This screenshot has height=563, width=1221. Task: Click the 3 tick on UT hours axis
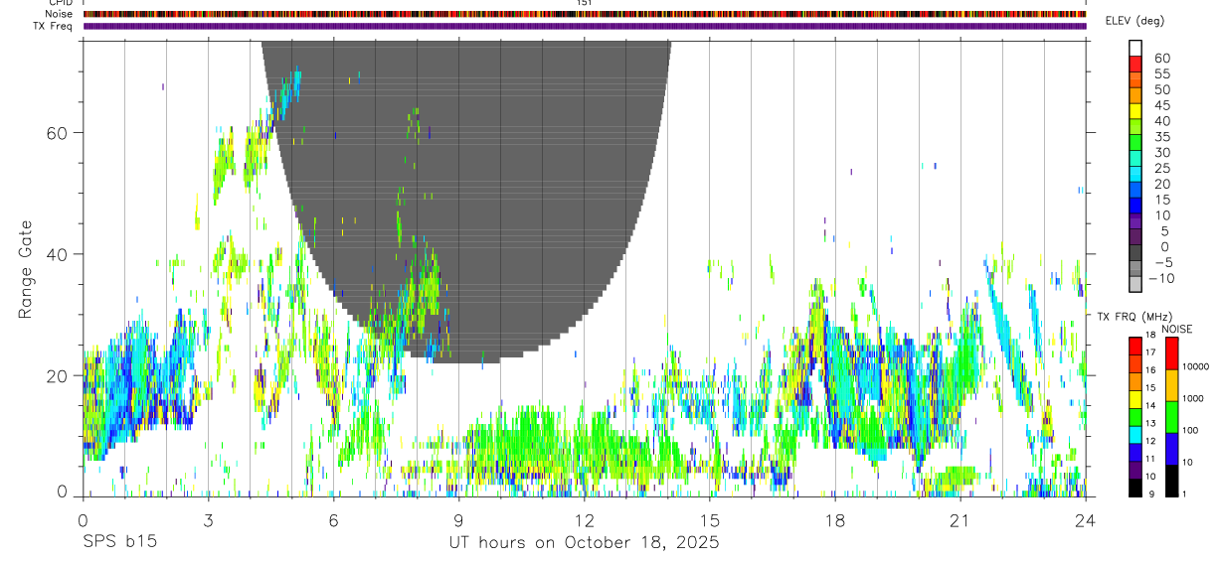point(208,519)
